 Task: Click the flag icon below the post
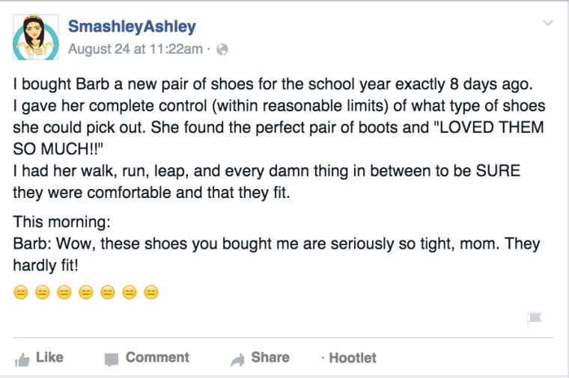pyautogui.click(x=534, y=319)
